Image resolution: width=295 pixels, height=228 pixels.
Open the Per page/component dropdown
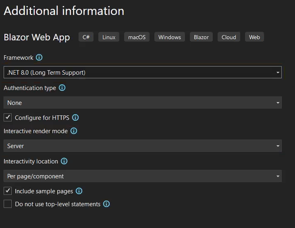coord(143,176)
